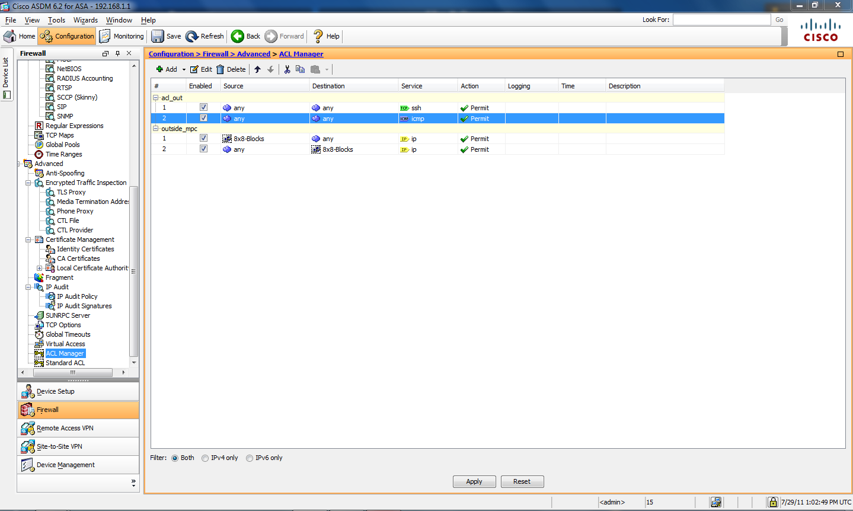This screenshot has height=511, width=853.
Task: Follow Configuration > Firewall > Advanced breadcrumb
Action: click(209, 54)
